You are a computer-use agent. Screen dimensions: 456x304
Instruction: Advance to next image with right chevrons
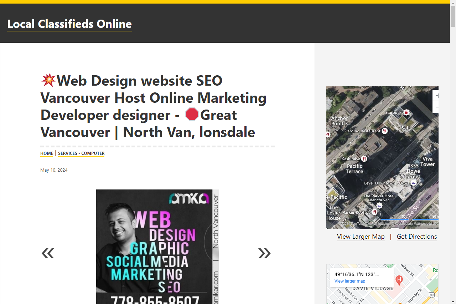(x=264, y=253)
